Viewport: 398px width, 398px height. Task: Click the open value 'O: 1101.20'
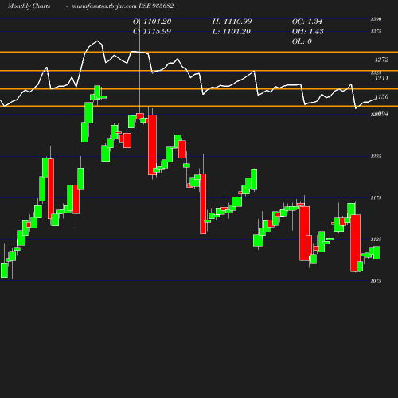click(x=152, y=21)
